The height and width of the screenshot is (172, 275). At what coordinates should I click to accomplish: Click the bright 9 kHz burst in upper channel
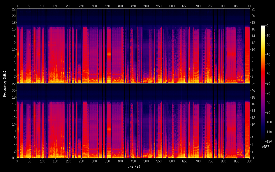(x=109, y=54)
